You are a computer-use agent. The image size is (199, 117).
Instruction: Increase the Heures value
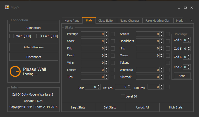pyautogui.click(x=129, y=86)
